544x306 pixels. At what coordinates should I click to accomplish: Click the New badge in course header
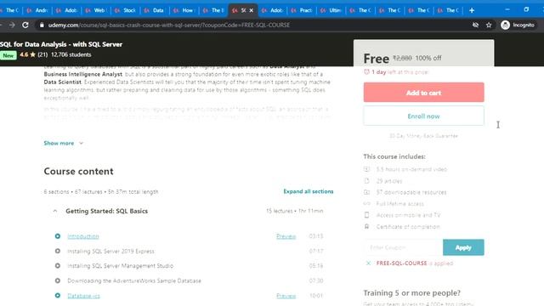click(x=8, y=55)
